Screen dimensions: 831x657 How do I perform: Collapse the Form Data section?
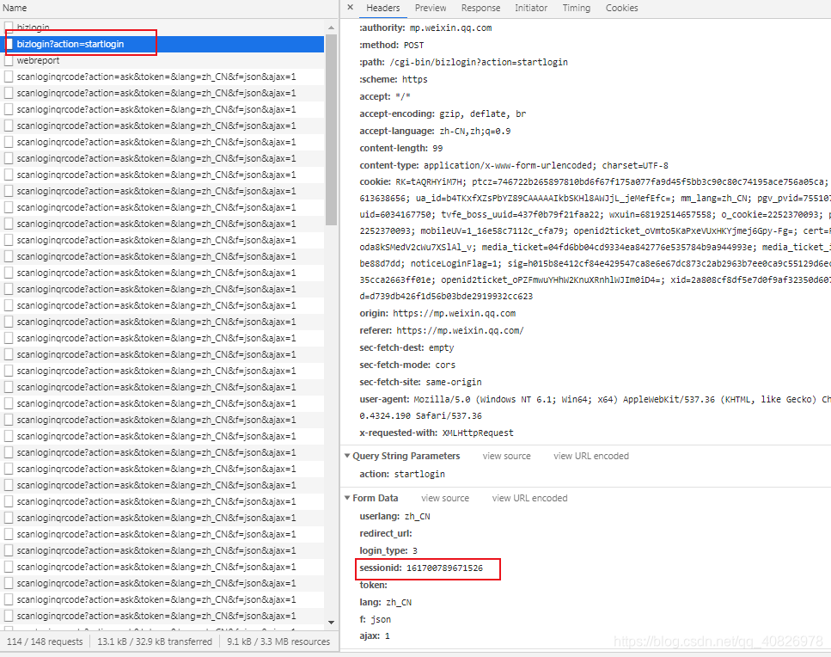tap(347, 498)
